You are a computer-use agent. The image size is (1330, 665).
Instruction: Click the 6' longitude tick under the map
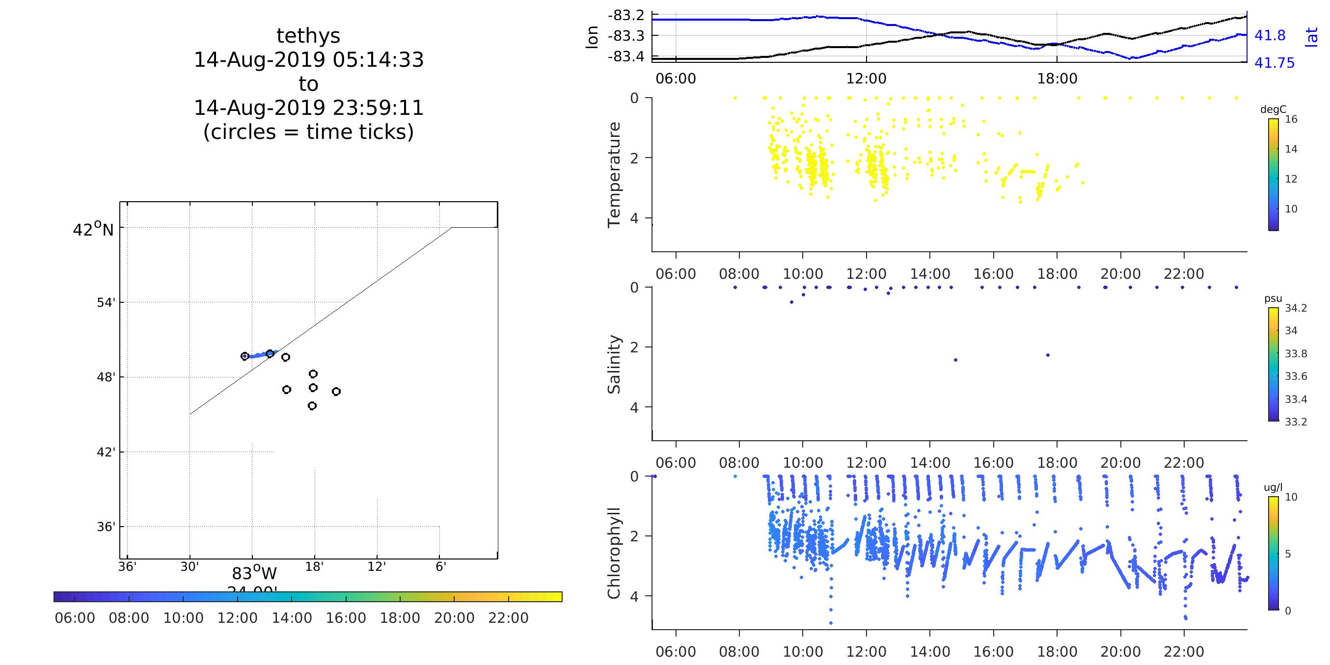pos(440,566)
